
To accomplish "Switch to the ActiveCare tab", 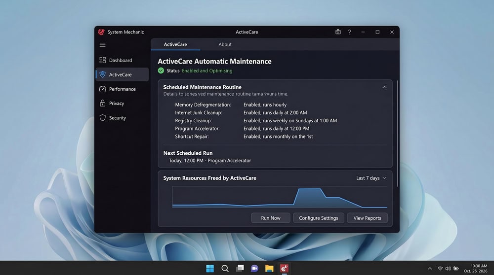I will pyautogui.click(x=175, y=44).
